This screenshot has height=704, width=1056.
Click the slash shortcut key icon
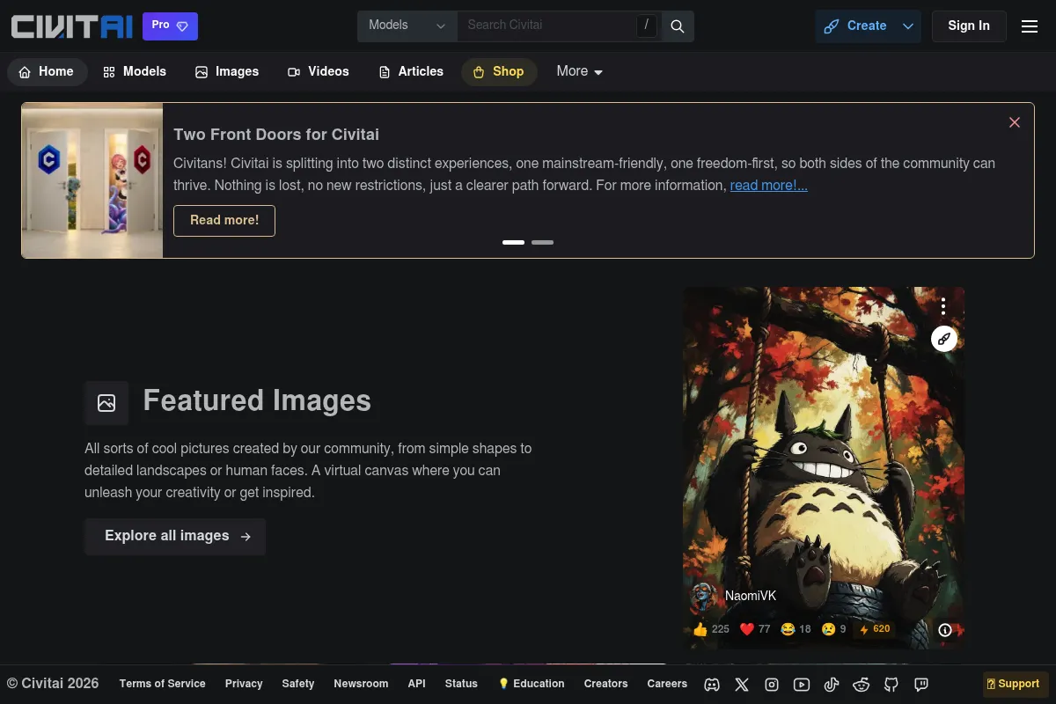tap(647, 26)
